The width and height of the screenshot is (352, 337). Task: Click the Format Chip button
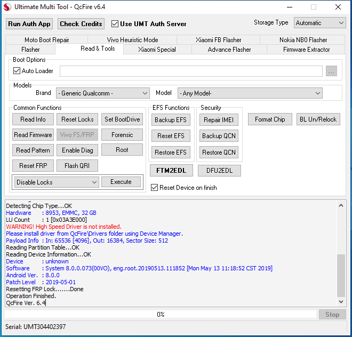pyautogui.click(x=270, y=119)
